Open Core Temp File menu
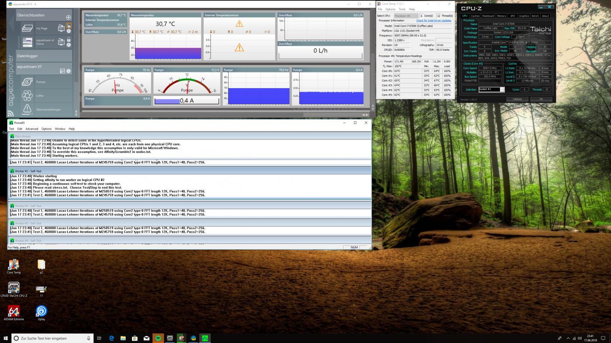 coord(380,9)
